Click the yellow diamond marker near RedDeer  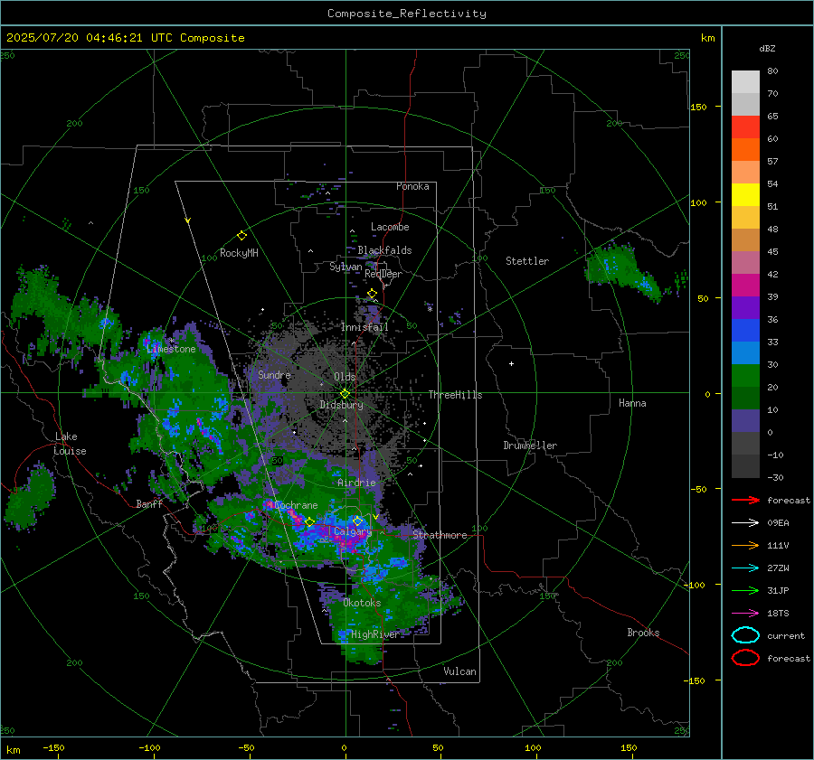tap(372, 294)
